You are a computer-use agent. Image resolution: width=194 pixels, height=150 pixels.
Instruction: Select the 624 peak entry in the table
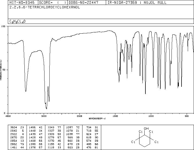coord(92,134)
